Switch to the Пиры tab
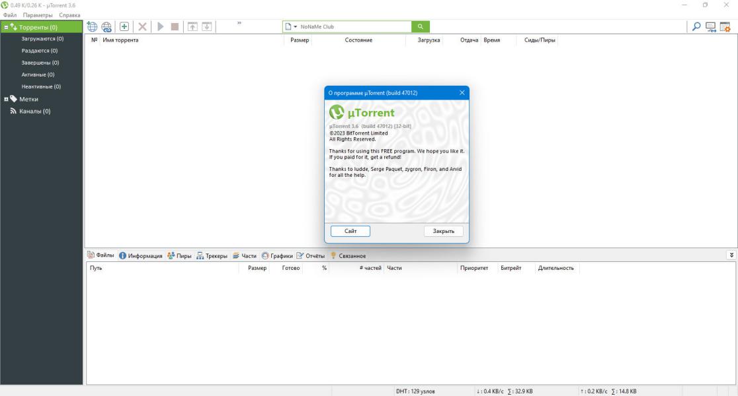 click(179, 255)
